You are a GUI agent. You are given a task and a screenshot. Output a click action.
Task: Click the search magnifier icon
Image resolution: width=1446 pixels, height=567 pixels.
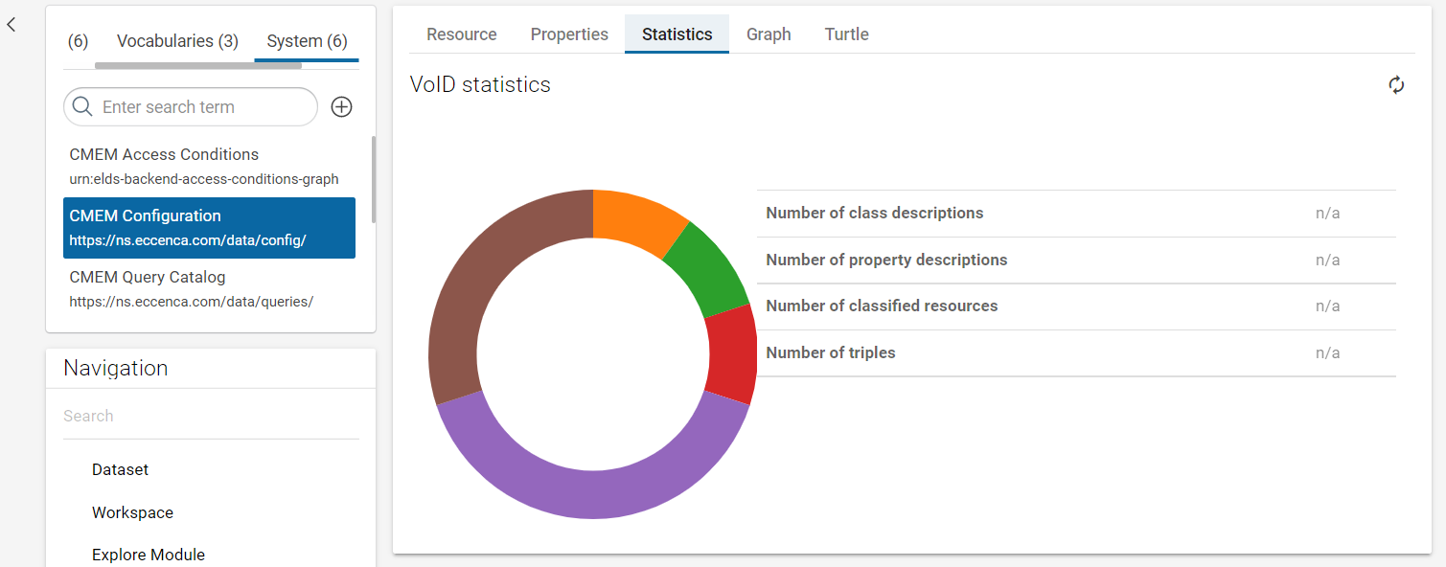coord(83,107)
